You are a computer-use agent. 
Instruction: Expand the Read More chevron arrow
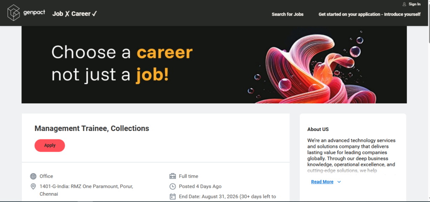(x=339, y=182)
